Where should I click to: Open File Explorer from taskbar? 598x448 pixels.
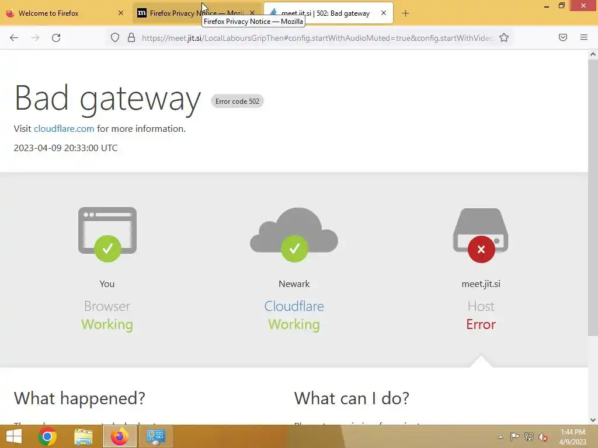83,436
